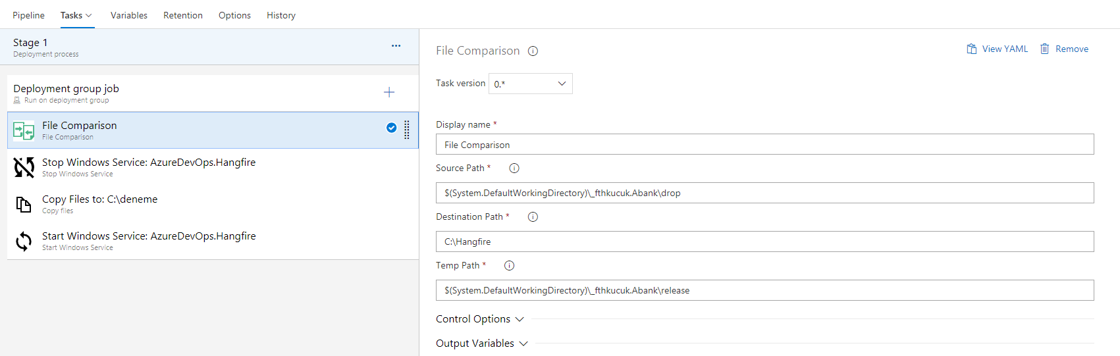Show Temp Path info tooltip
Screen dimensions: 1120x356
pyautogui.click(x=509, y=266)
